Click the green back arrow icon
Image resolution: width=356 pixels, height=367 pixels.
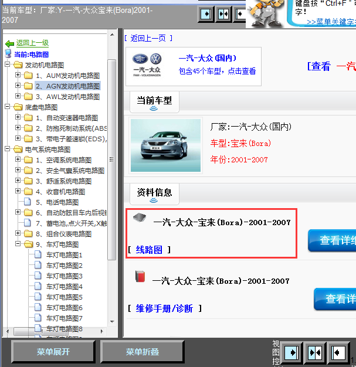9,43
